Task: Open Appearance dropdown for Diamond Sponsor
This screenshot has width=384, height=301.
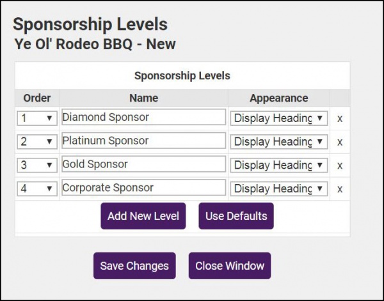Action: click(x=278, y=118)
